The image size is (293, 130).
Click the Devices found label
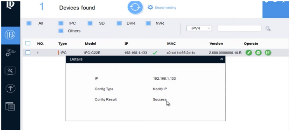(77, 8)
